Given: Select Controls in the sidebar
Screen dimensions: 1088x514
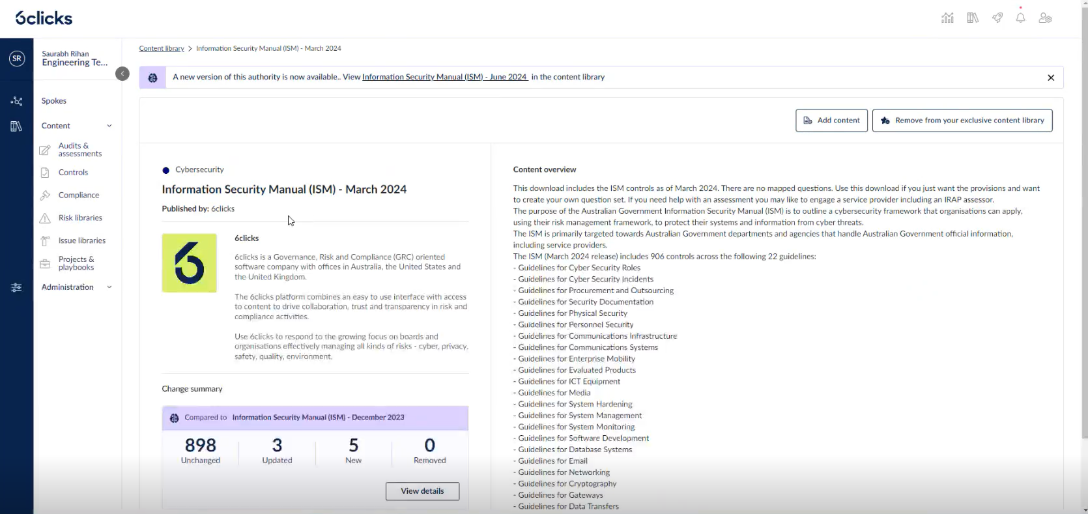Looking at the screenshot, I should (73, 173).
